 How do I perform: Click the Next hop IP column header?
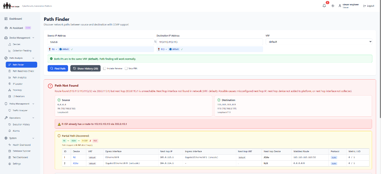[166, 151]
